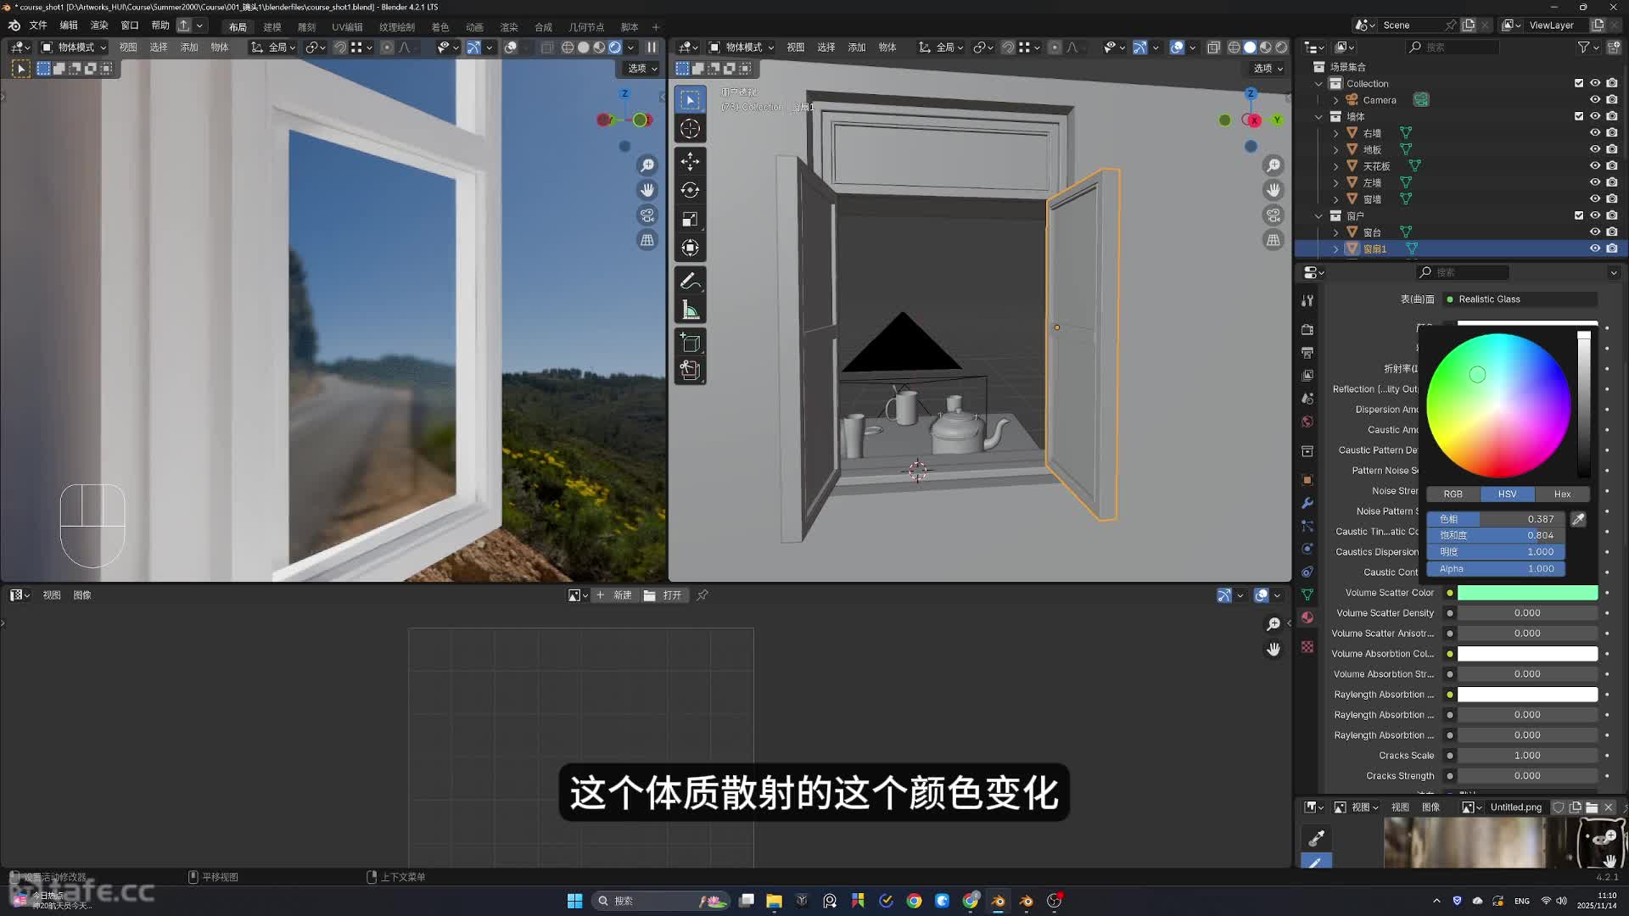Expand the 窗扇1 tree item
The image size is (1629, 916).
pyautogui.click(x=1336, y=249)
